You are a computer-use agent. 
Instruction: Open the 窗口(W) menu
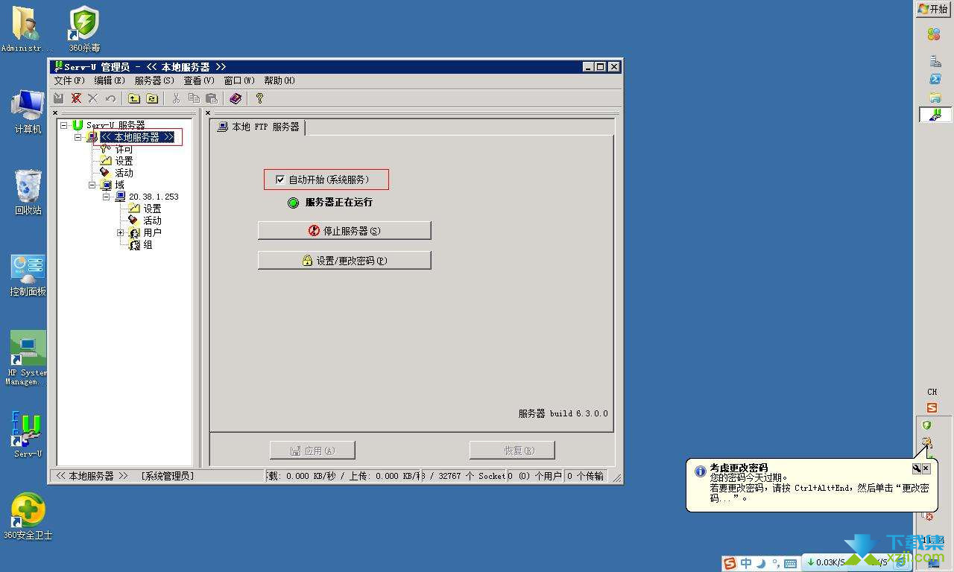239,80
